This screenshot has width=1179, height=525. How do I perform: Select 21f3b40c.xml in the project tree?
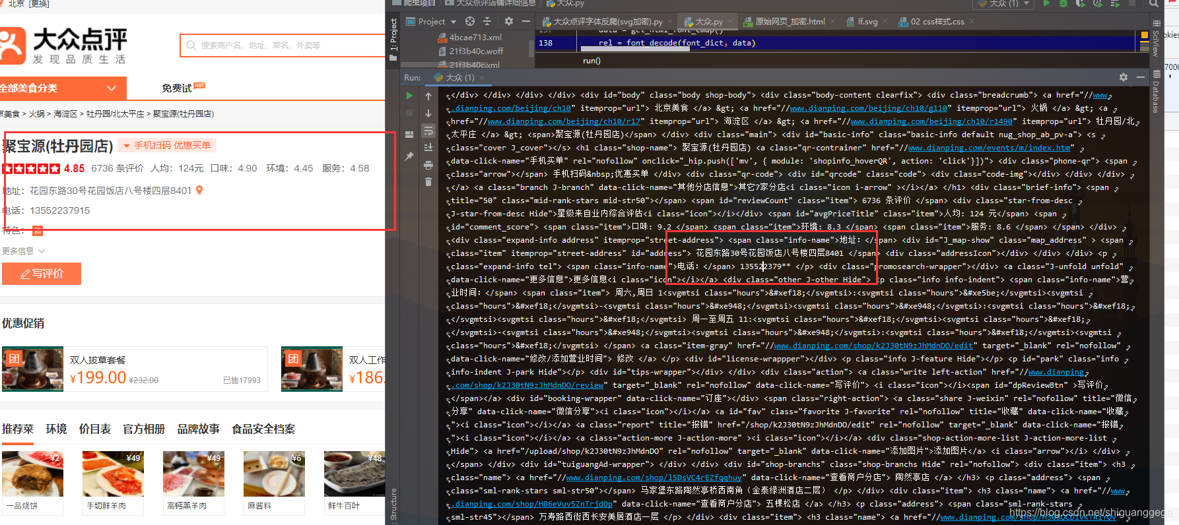468,65
